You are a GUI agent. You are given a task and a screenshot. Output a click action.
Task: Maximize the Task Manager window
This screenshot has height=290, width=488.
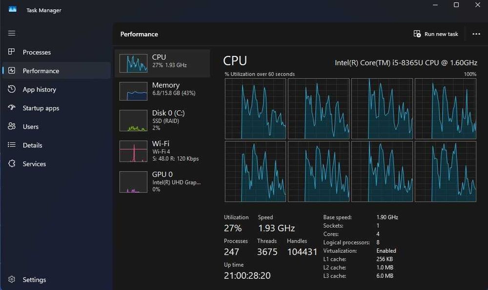[x=456, y=5]
